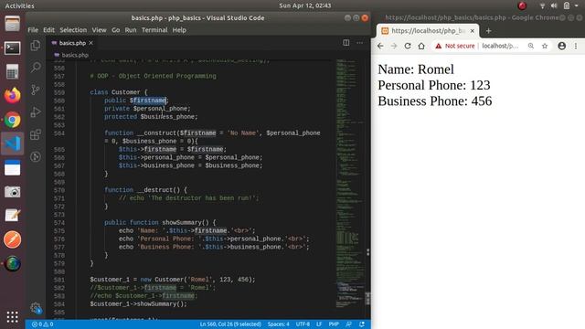Click the zoom icon in Chrome address bar
Viewport: 585px width, 329px height.
click(x=531, y=46)
